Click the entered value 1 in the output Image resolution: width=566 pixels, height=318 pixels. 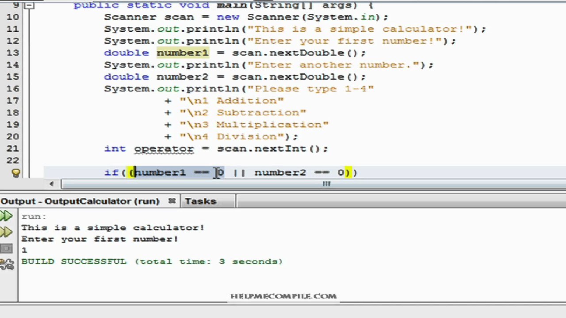(24, 250)
